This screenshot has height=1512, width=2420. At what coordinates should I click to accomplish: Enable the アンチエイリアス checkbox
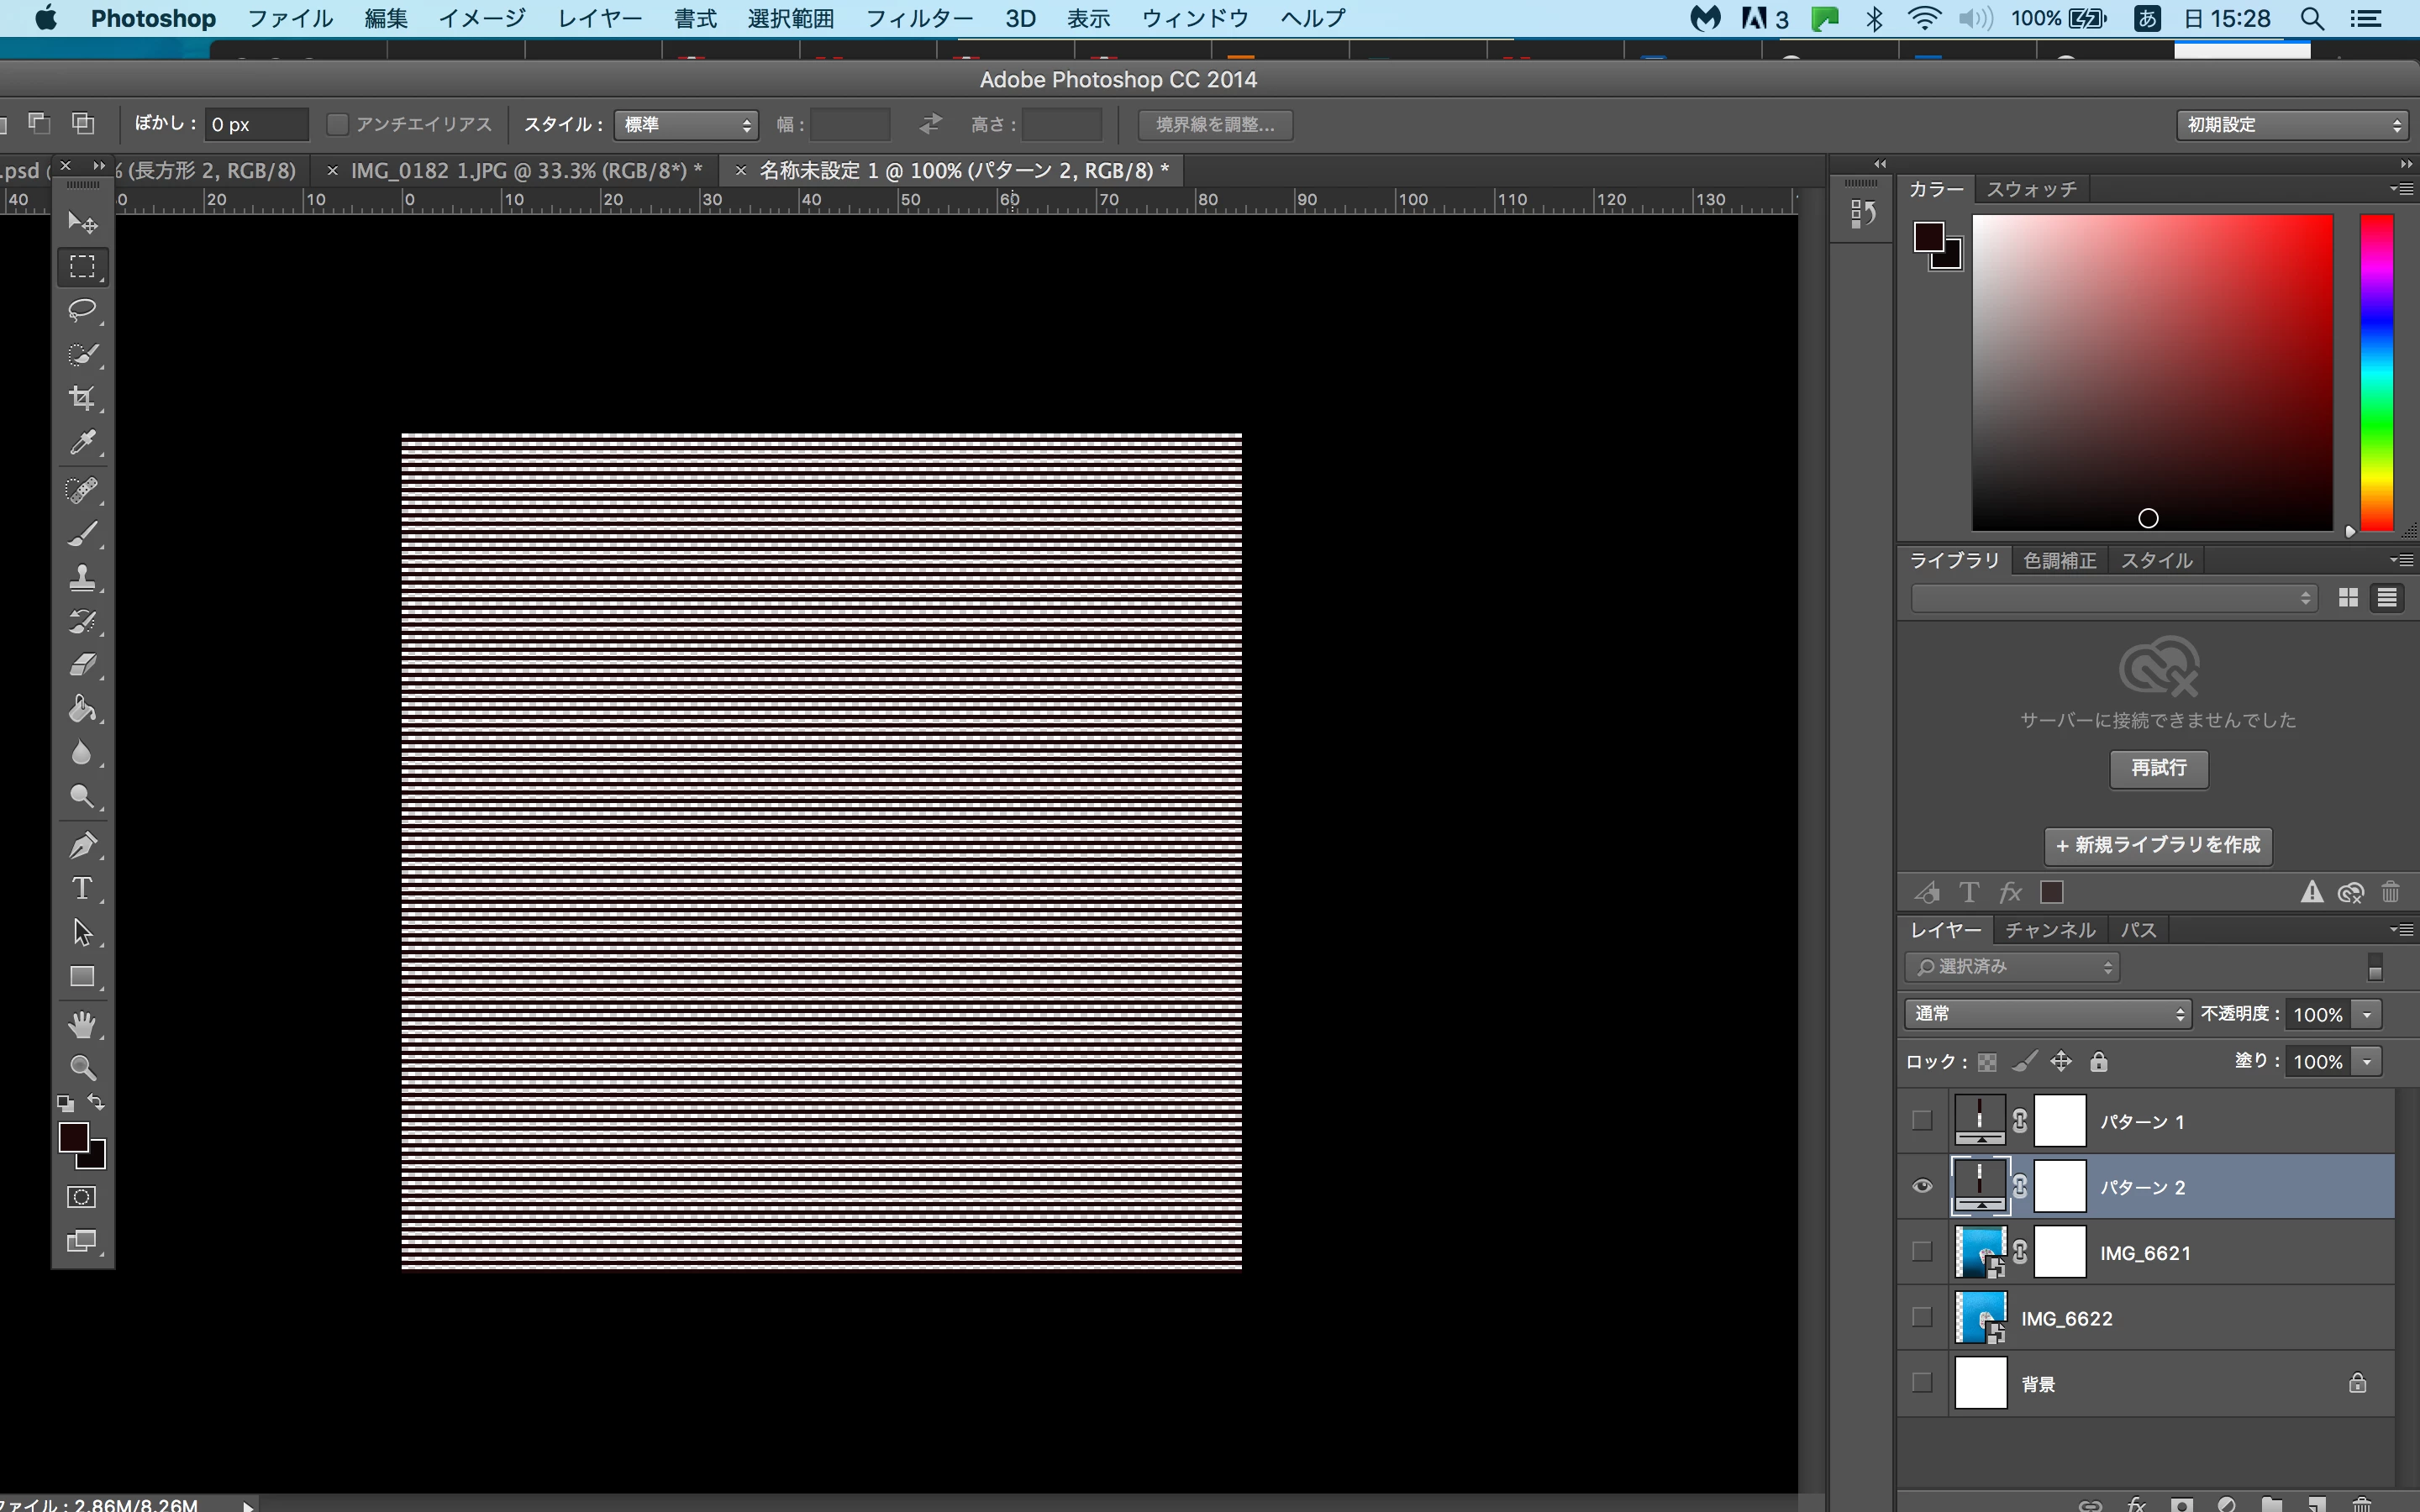(338, 124)
